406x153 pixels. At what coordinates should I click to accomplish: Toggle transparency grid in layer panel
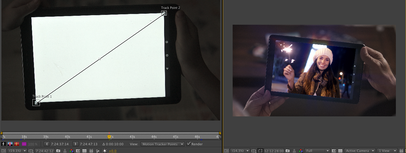click(84, 151)
